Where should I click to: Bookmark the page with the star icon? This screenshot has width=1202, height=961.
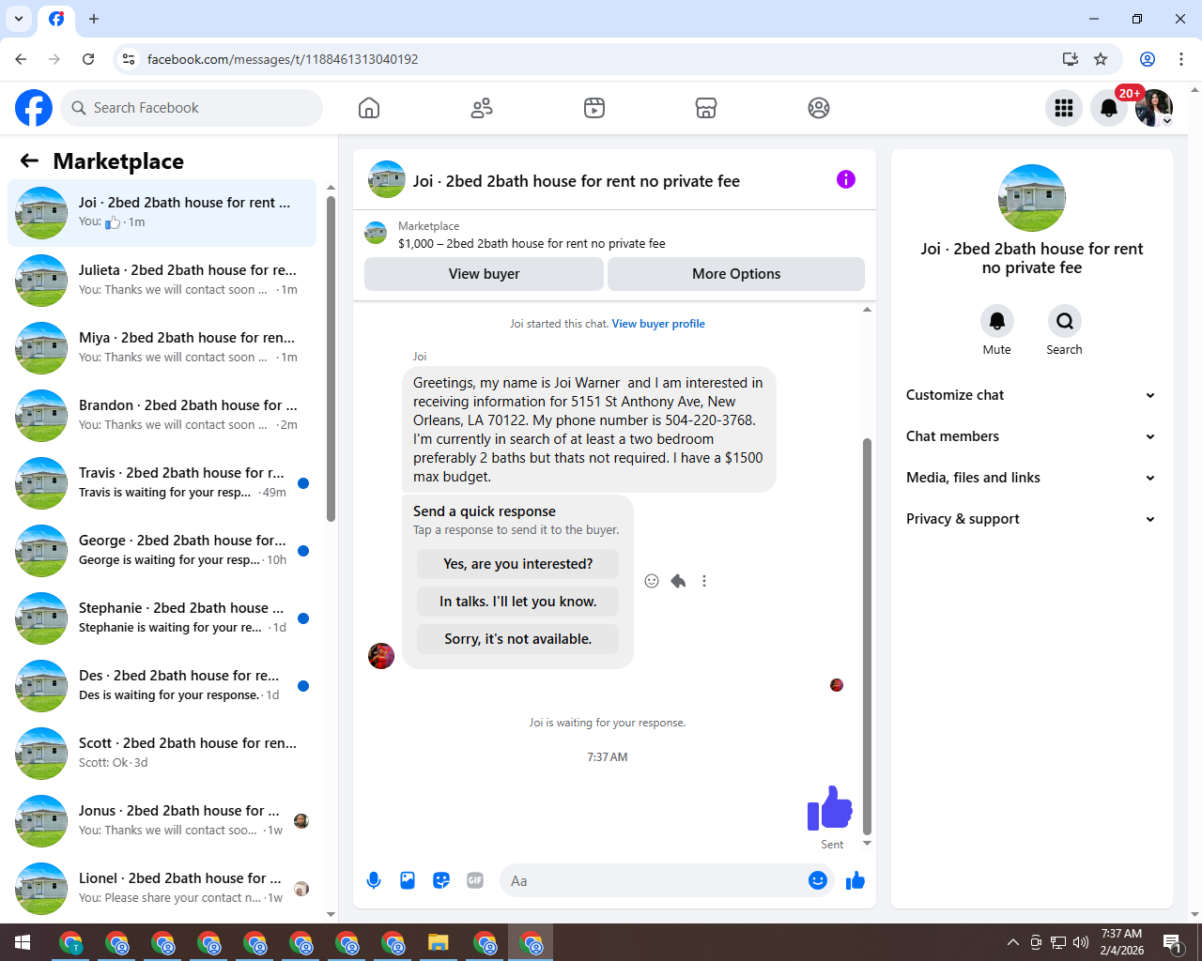tap(1101, 59)
